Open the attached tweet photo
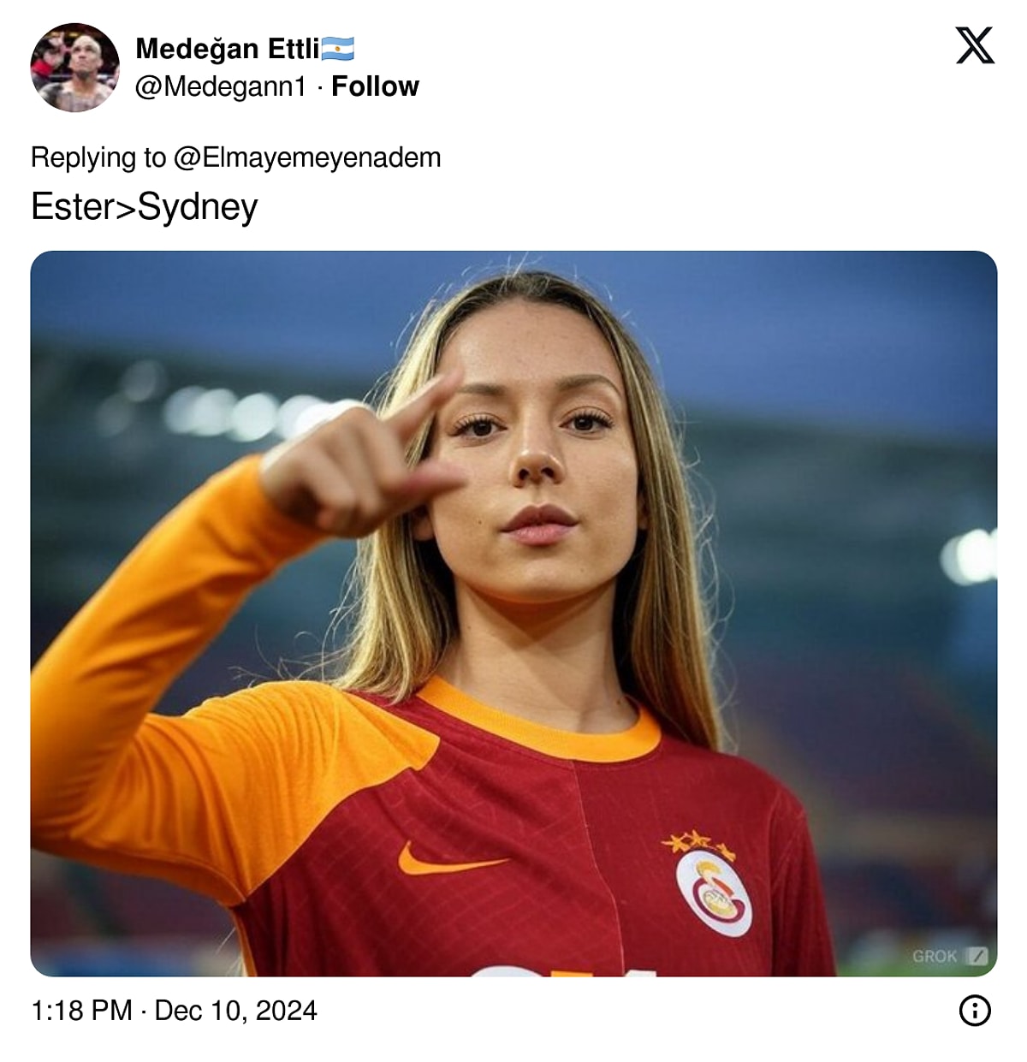This screenshot has width=1027, height=1062. point(513,613)
